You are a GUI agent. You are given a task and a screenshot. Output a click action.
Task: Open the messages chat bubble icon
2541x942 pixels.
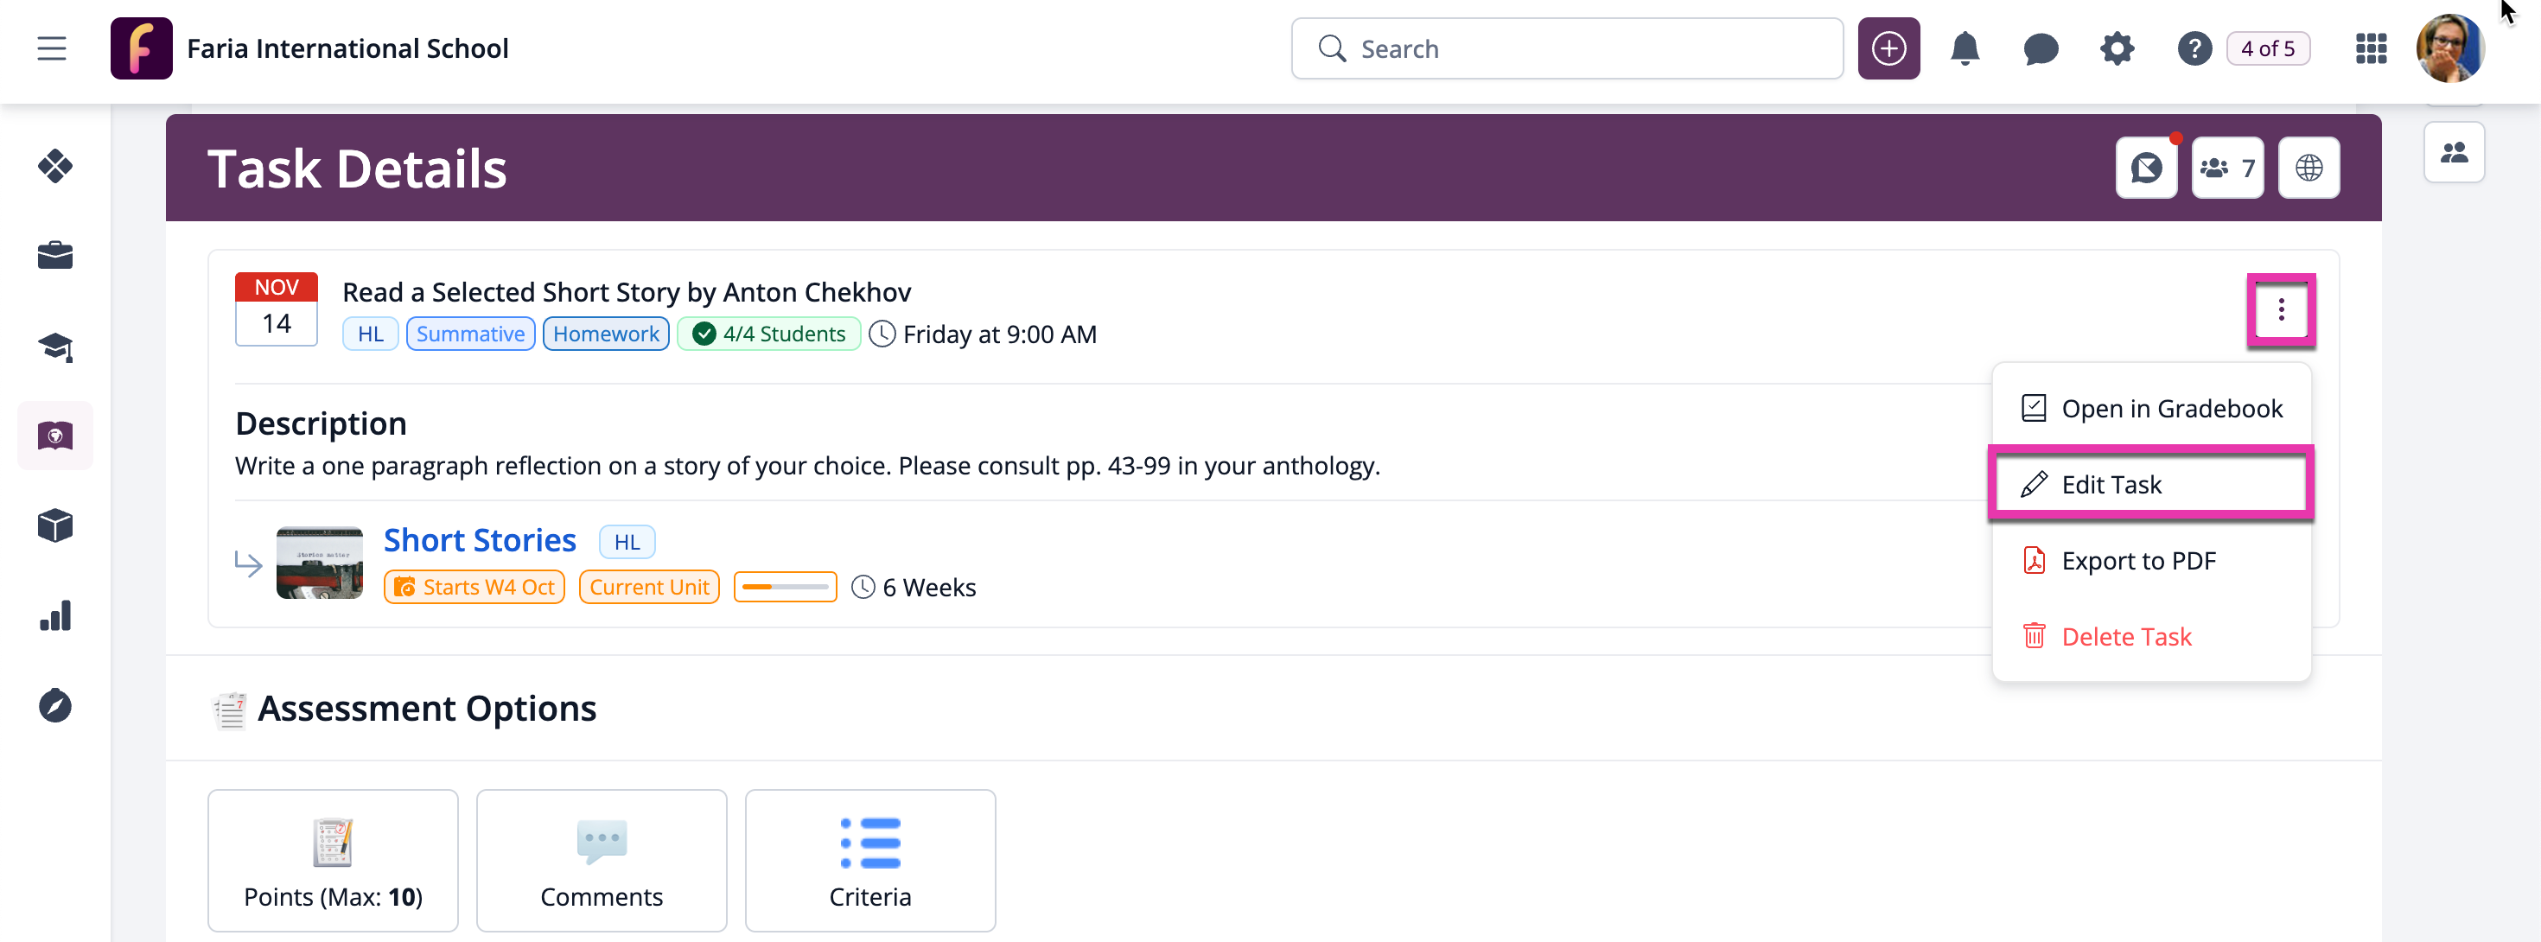[x=2040, y=48]
